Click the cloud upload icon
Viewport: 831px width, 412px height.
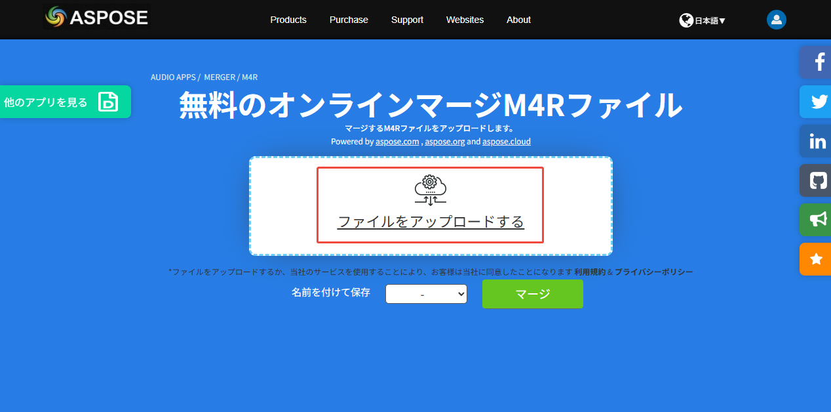(430, 190)
